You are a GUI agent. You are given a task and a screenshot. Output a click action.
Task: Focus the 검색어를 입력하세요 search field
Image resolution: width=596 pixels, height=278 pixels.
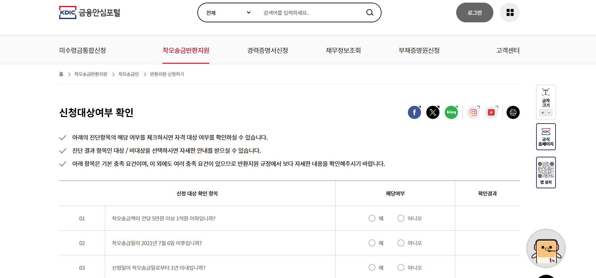(x=311, y=12)
